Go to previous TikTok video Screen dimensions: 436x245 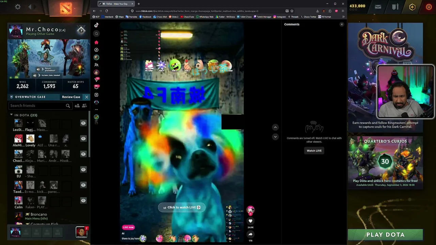[275, 127]
